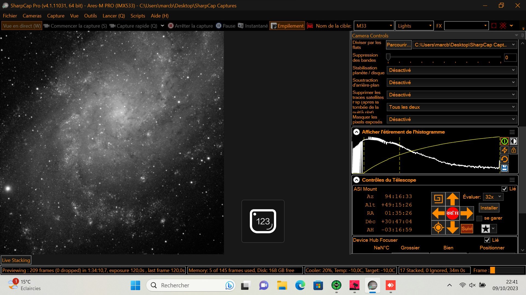Move mount up with orange arrow
526x295 pixels.
pos(452,199)
